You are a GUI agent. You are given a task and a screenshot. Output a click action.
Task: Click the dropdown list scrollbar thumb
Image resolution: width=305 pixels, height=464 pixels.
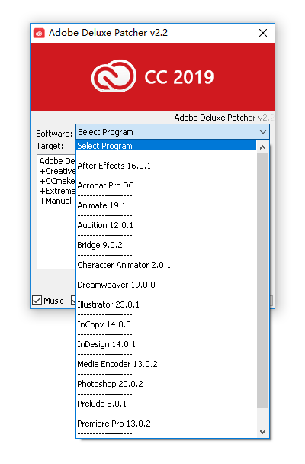pyautogui.click(x=262, y=280)
